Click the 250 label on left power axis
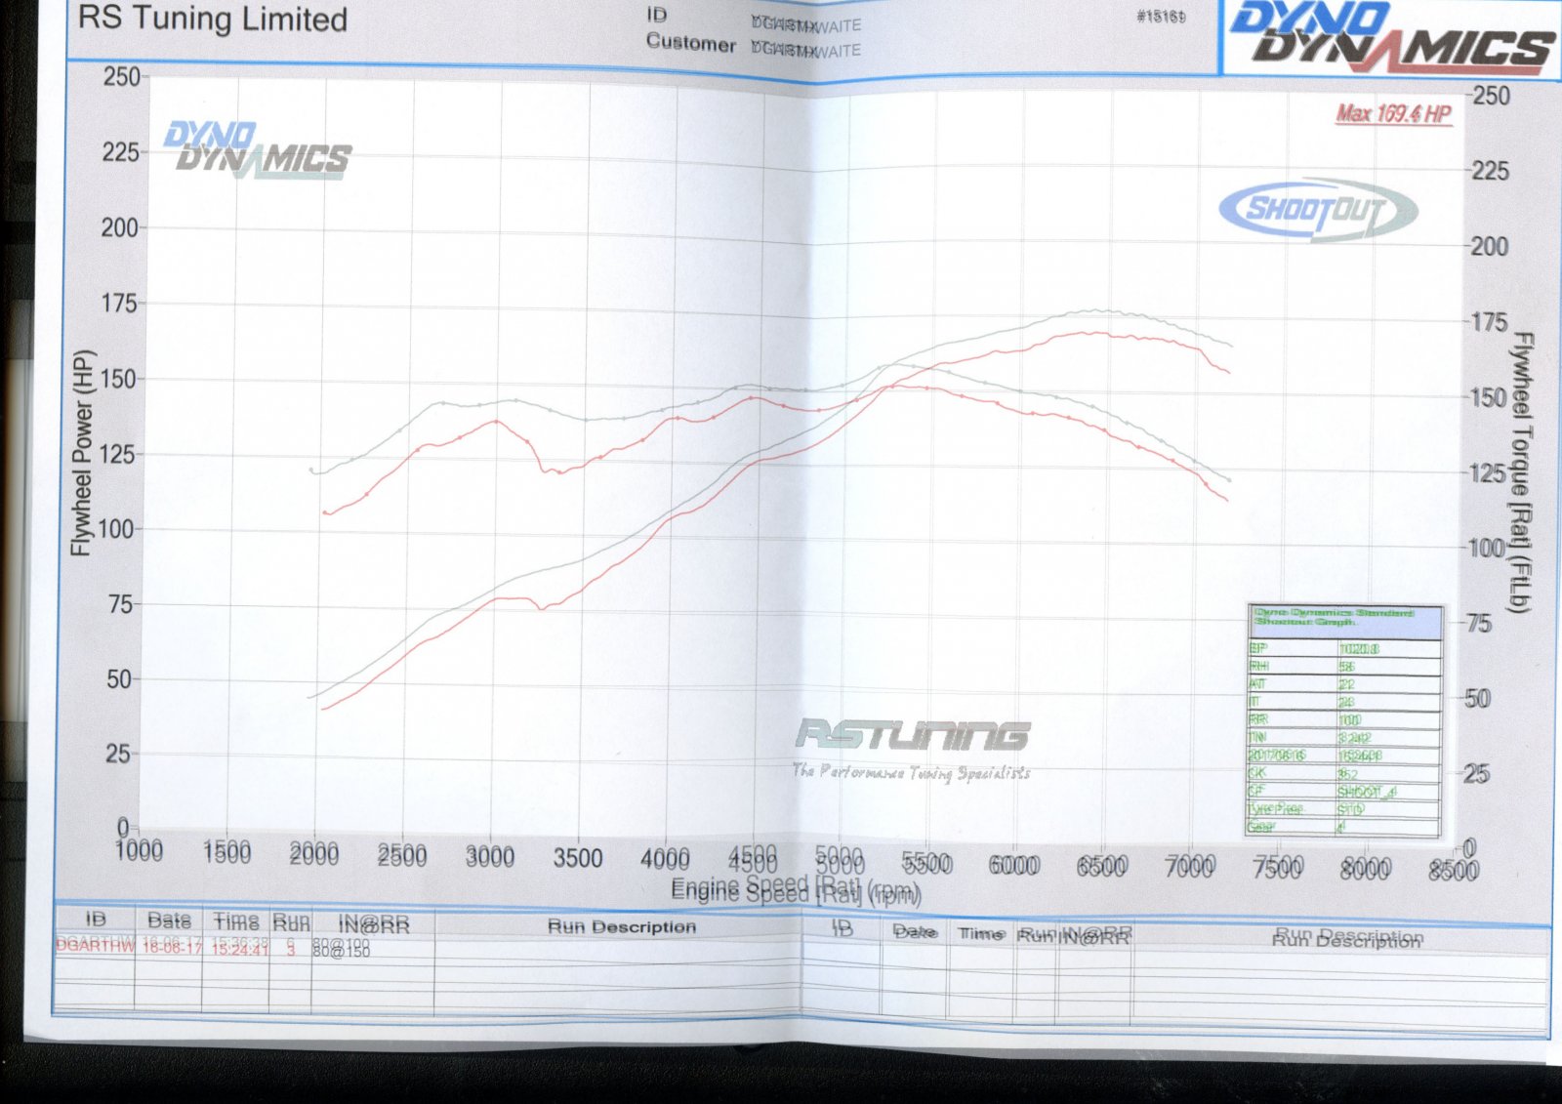 pyautogui.click(x=122, y=76)
